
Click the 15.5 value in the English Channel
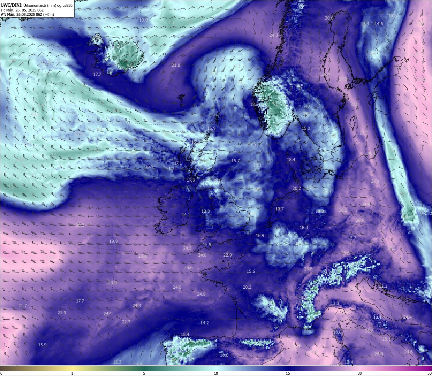(x=207, y=244)
